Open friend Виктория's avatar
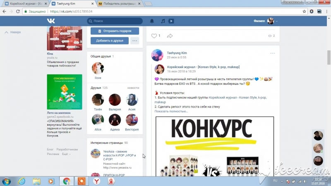Screen dimensions: 331x186 (132, 120)
